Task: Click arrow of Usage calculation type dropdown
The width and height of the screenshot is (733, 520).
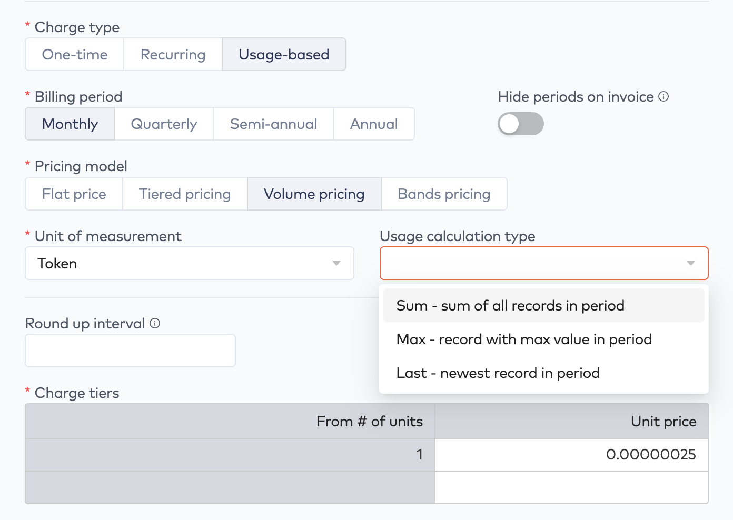Action: coord(691,263)
